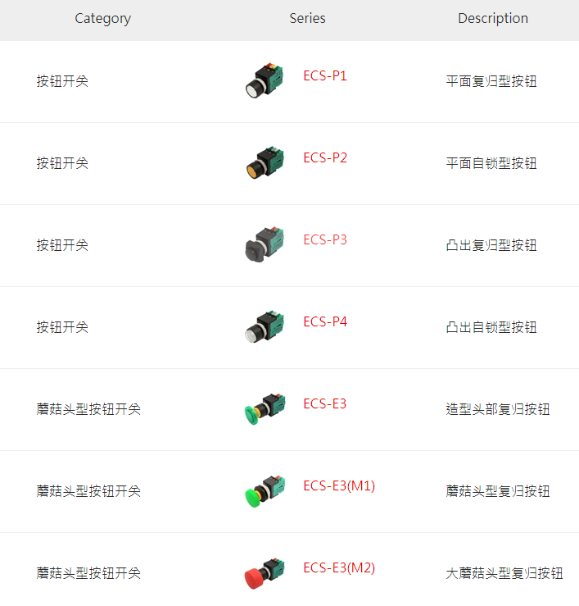Open the ECS-P3 series link
The image size is (579, 606).
coord(325,239)
